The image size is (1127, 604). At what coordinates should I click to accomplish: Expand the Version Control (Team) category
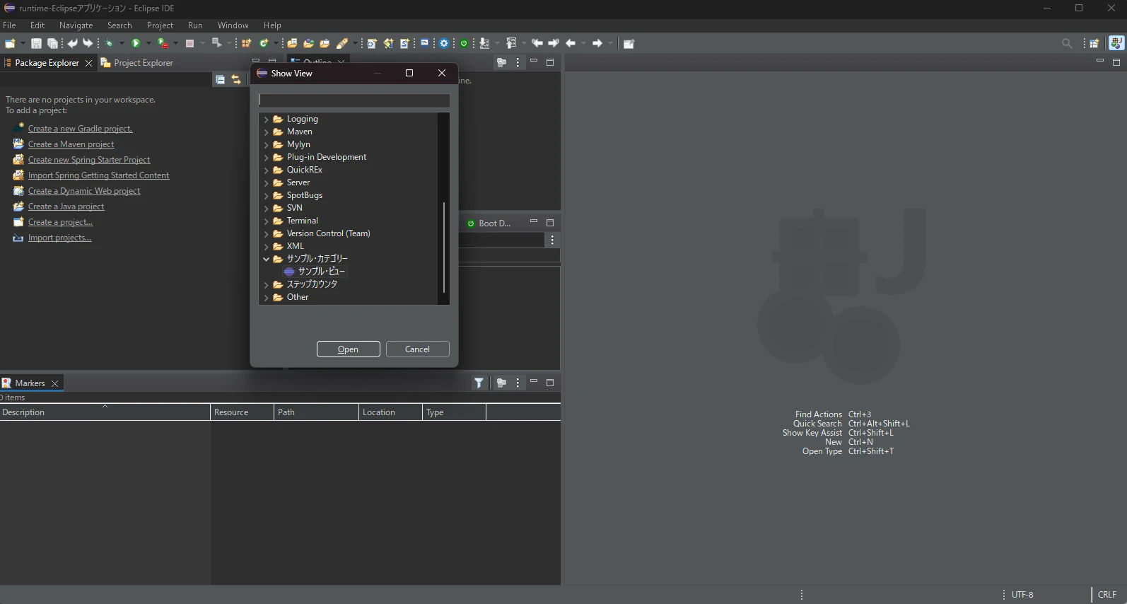[266, 233]
